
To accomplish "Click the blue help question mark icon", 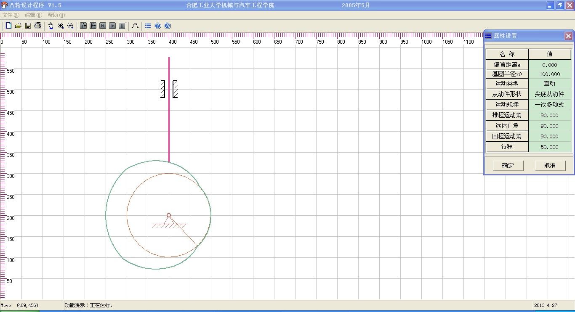I will click(x=158, y=26).
